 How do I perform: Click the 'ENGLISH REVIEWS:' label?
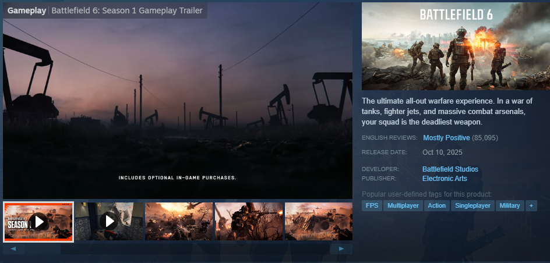point(390,138)
